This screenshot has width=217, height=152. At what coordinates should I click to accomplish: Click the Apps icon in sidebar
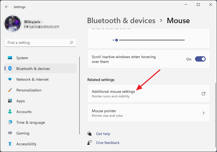(10, 101)
